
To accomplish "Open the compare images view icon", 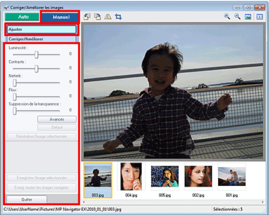I will coord(260,17).
